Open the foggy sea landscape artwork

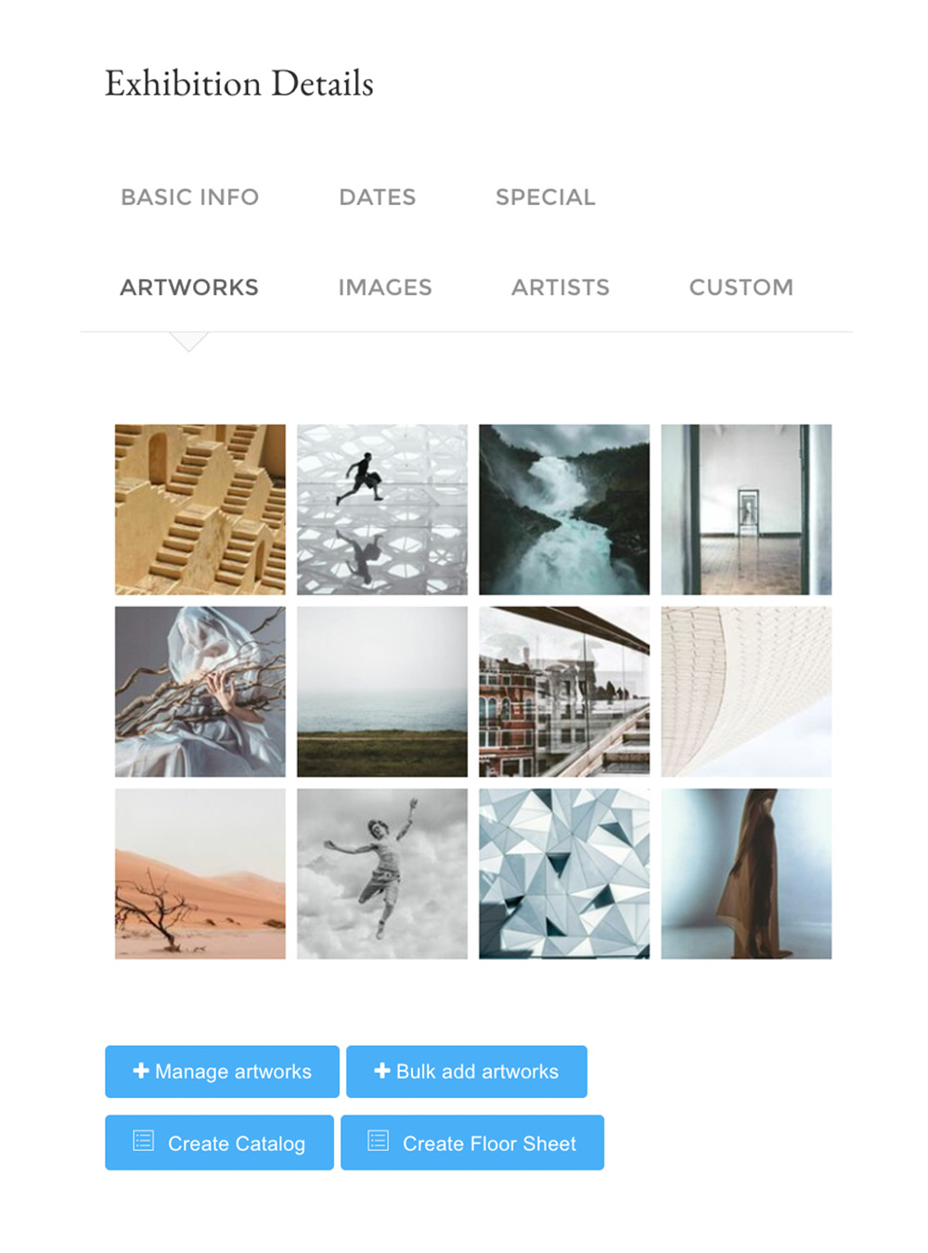382,691
